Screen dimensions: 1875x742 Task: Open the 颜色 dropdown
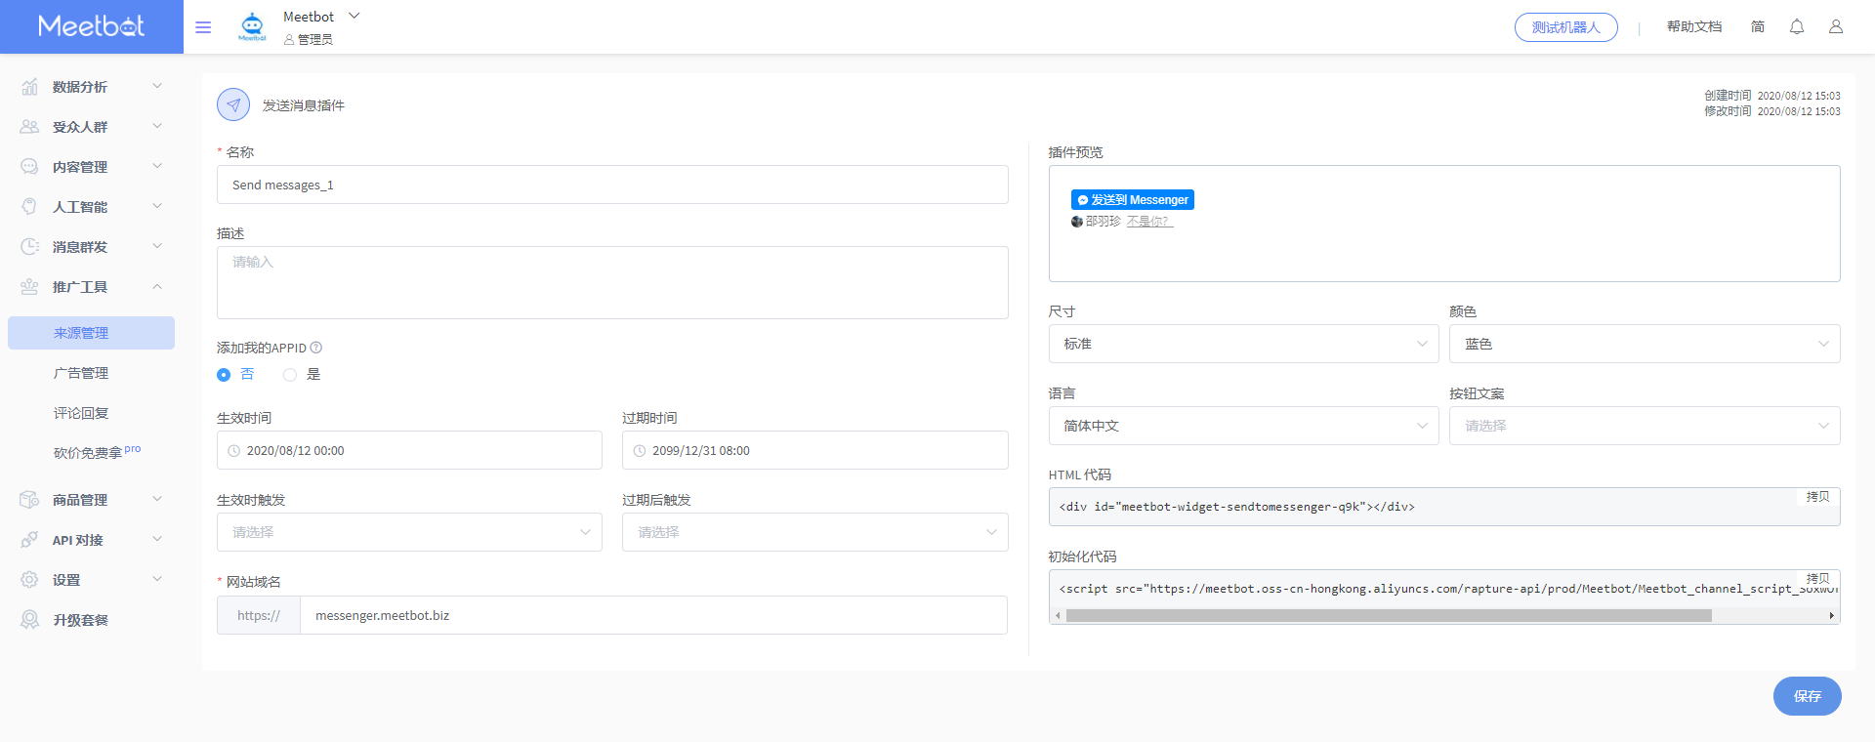click(1645, 344)
